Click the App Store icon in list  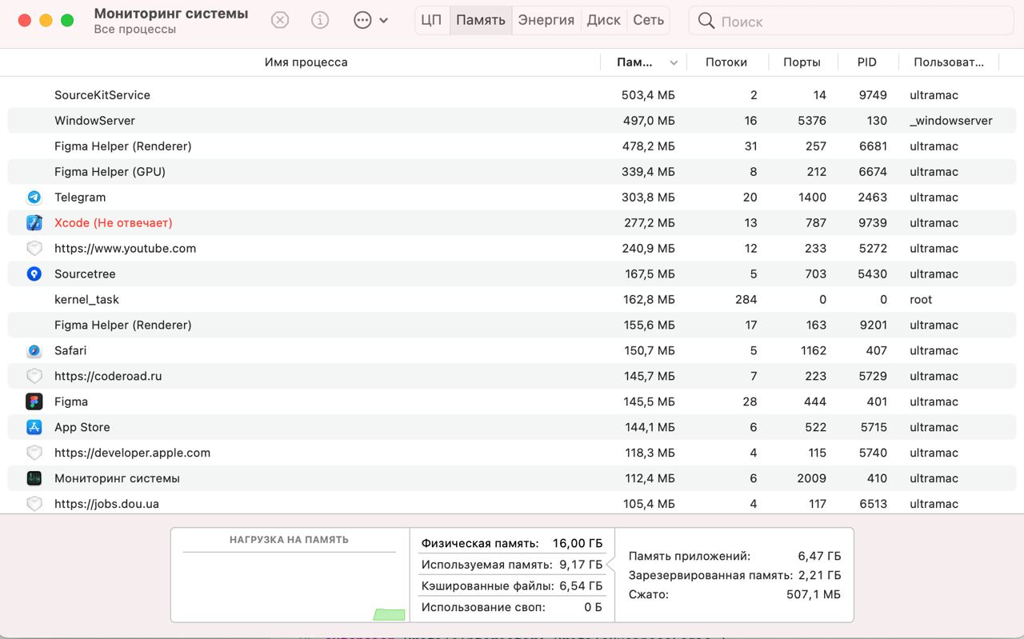[34, 427]
